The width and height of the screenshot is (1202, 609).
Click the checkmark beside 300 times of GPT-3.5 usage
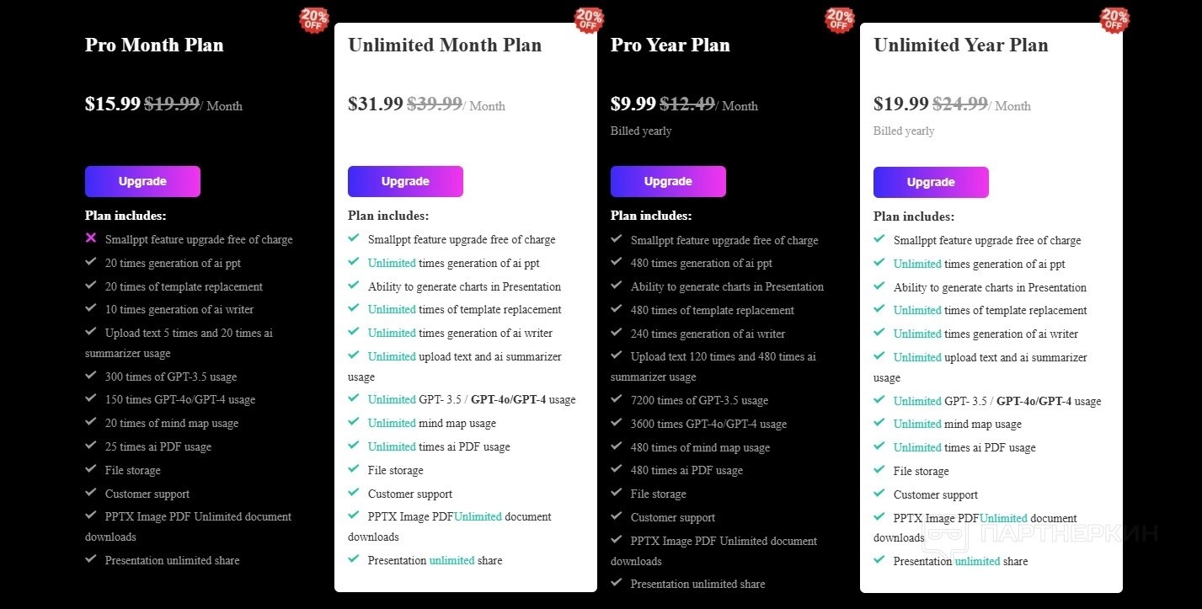pos(91,376)
